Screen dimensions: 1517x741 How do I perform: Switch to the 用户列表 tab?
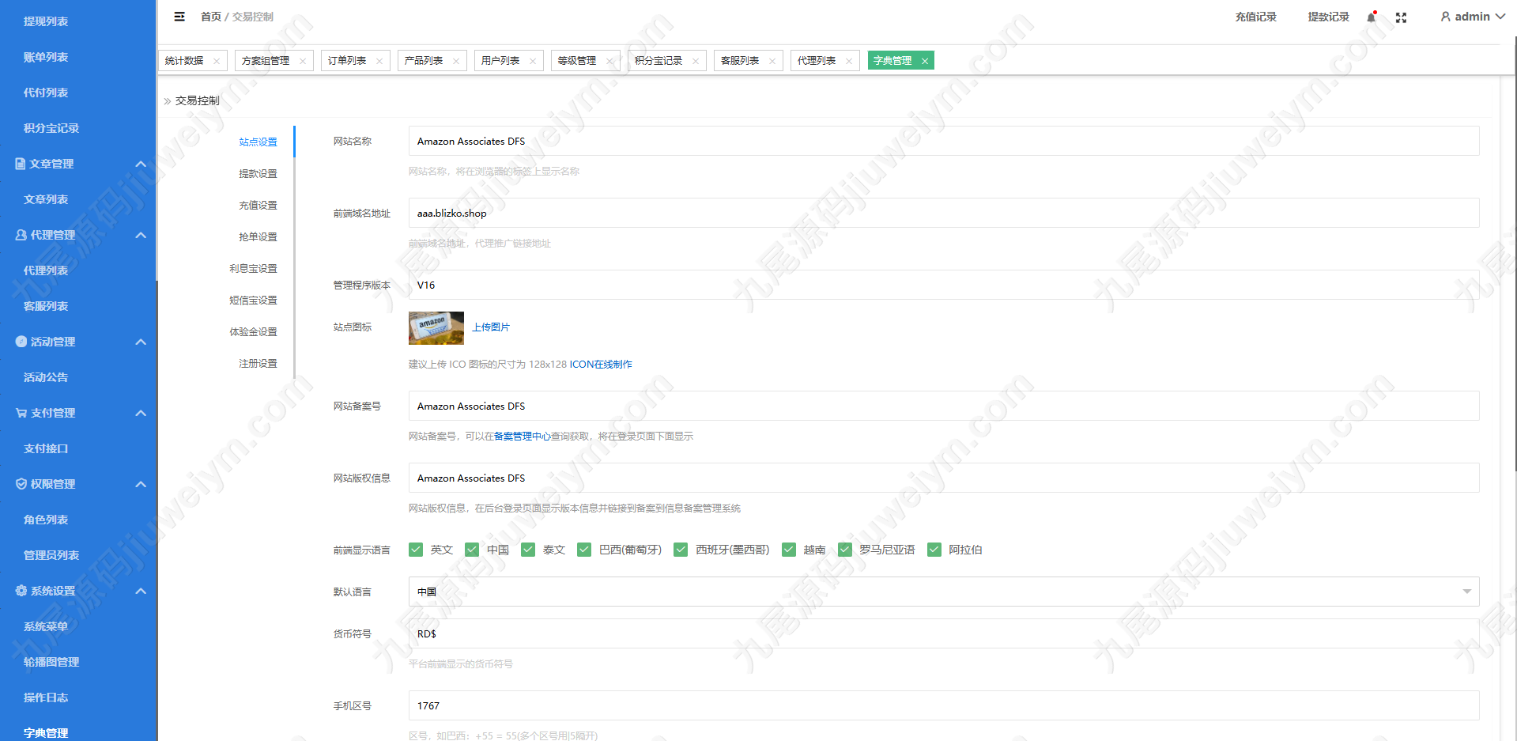pyautogui.click(x=500, y=61)
